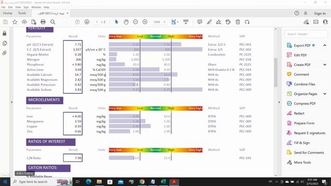The image size is (331, 186).
Task: Close the open PDF document tab
Action: click(x=68, y=13)
